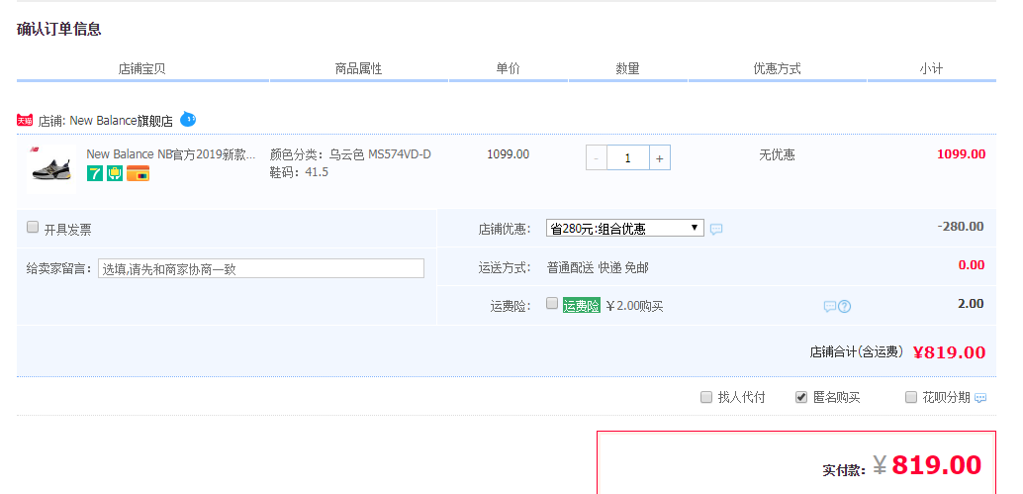The width and height of the screenshot is (1023, 494).
Task: Click the info bubble icon next to 花呗分期
Action: [x=979, y=398]
